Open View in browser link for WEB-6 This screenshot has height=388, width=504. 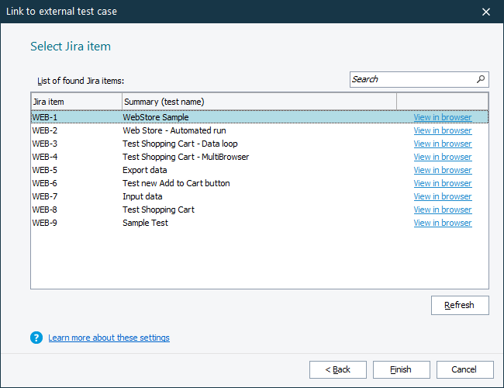point(442,183)
